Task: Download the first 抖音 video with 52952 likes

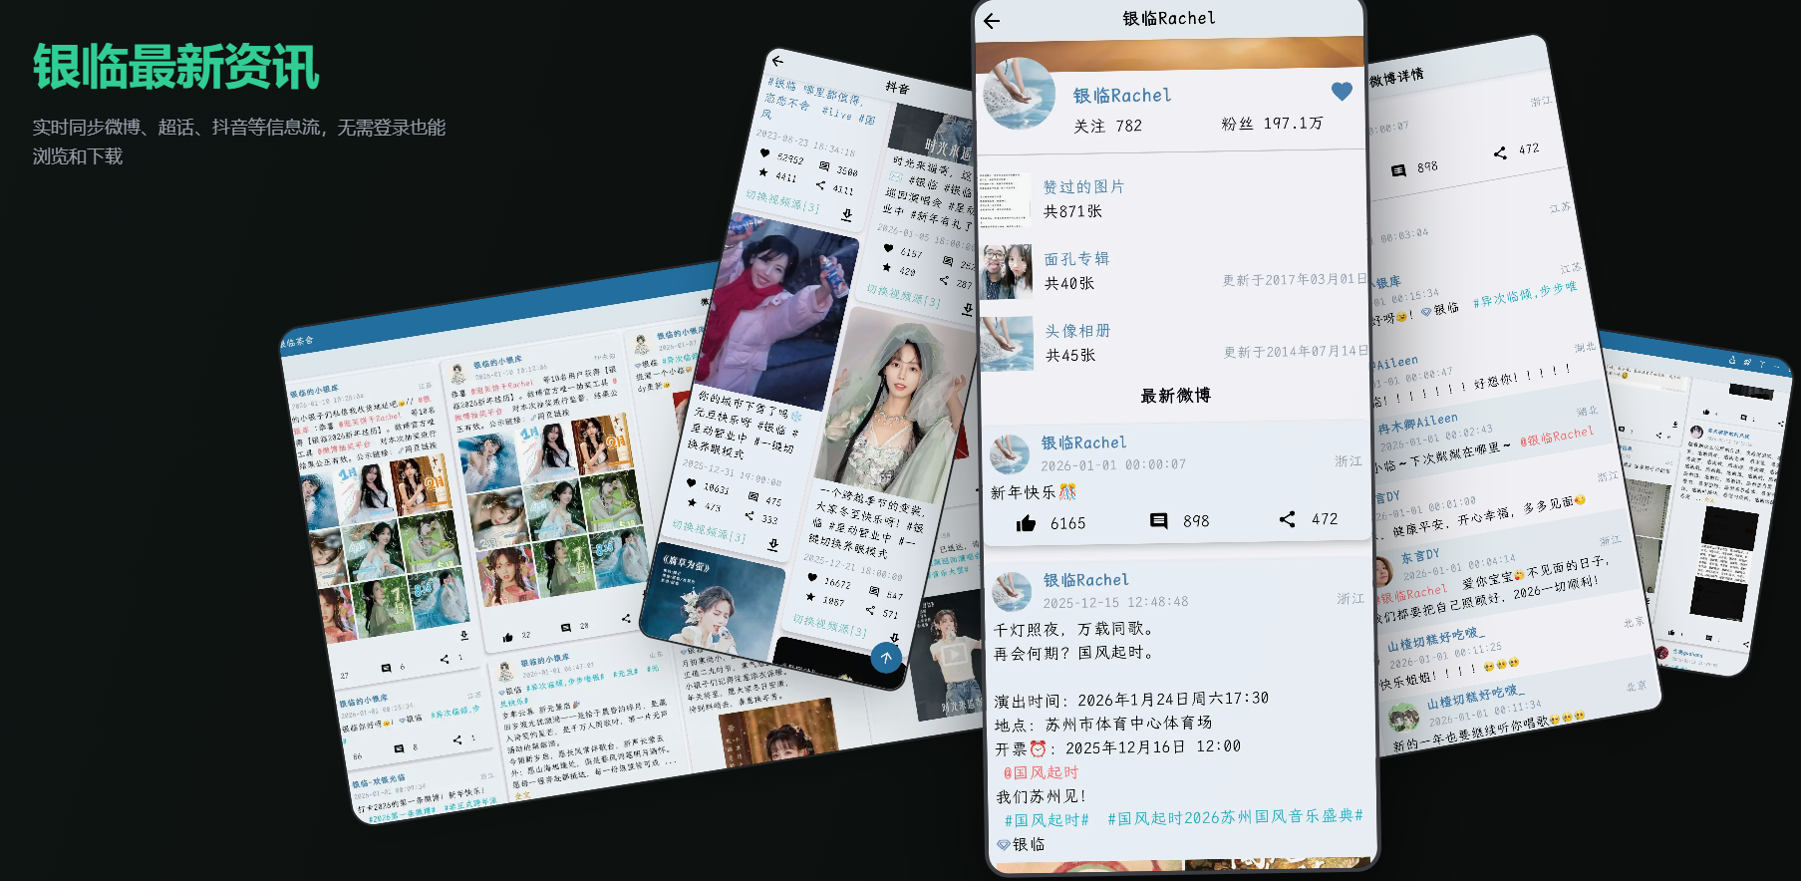Action: click(847, 214)
